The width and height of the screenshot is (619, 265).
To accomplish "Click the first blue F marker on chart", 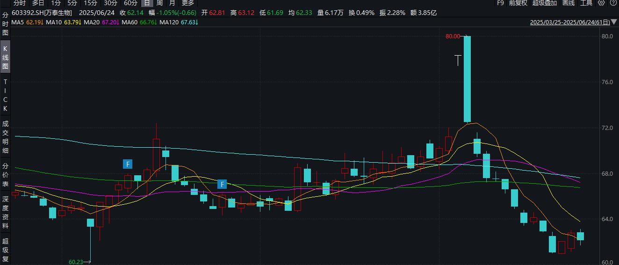I will [128, 164].
